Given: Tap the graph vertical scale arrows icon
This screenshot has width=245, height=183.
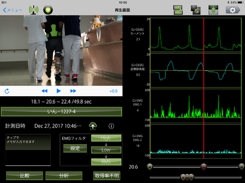Looking at the screenshot, I should pyautogui.click(x=213, y=10).
